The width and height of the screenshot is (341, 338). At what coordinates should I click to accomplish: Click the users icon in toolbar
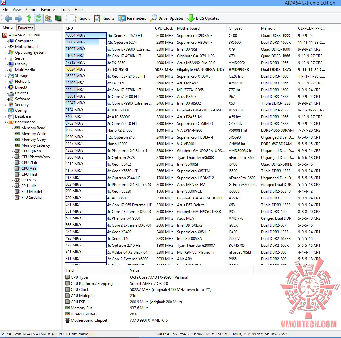[48, 18]
